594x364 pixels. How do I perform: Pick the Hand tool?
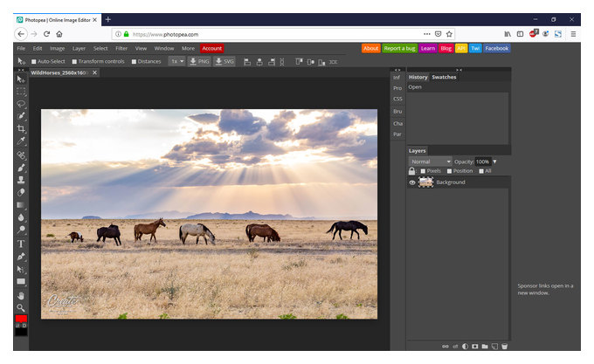pyautogui.click(x=21, y=296)
